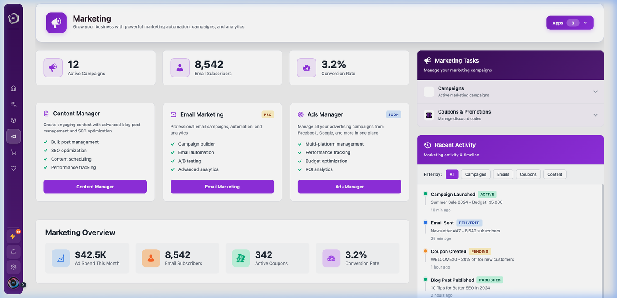Select the Marketing megaphone sidebar icon
617x298 pixels.
[x=13, y=136]
